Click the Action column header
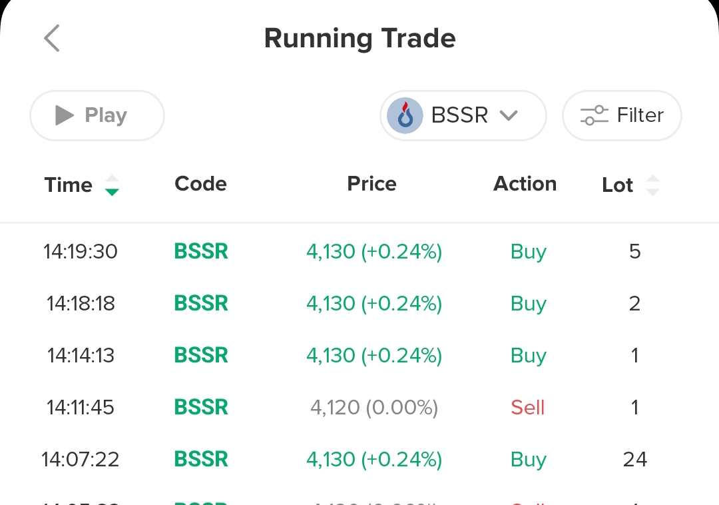The image size is (719, 505). (x=525, y=184)
